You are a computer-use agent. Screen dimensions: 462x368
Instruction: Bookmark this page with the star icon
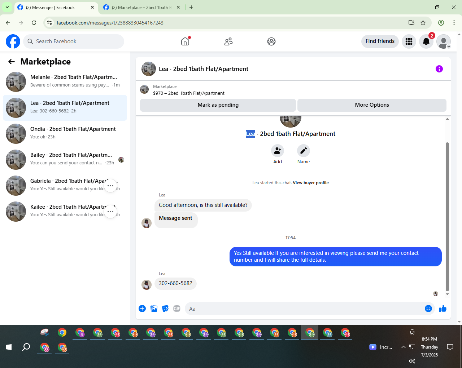(423, 23)
